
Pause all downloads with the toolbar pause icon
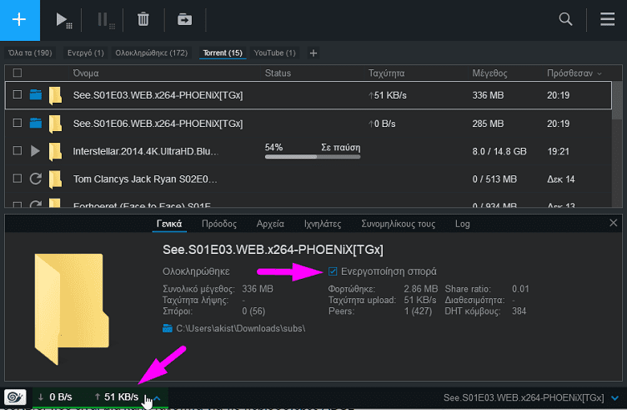tap(106, 20)
